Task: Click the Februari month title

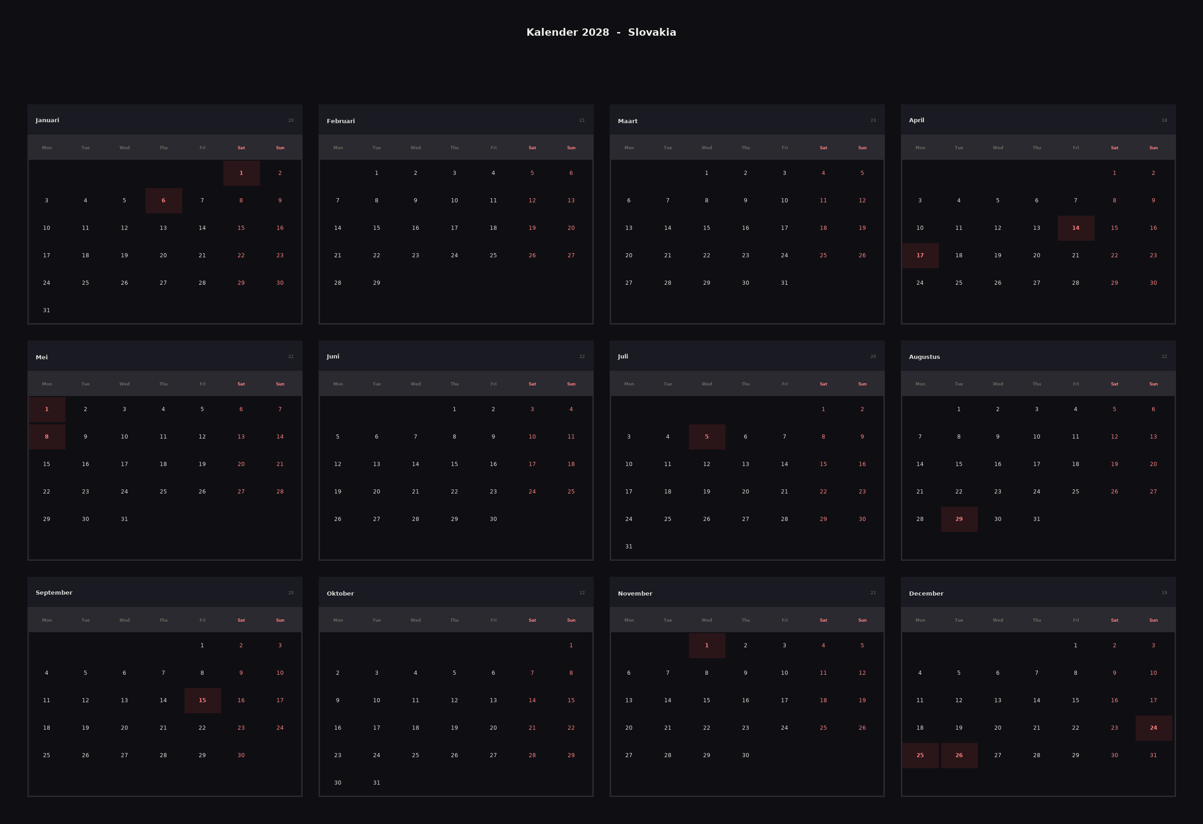Action: pyautogui.click(x=341, y=120)
